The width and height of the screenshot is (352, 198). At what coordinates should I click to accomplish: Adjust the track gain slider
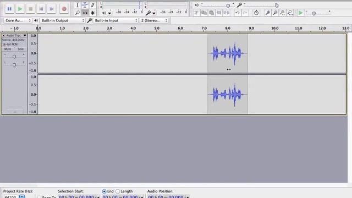pos(14,57)
